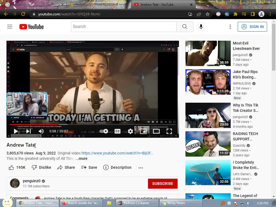Open the video Description info

click(117, 167)
